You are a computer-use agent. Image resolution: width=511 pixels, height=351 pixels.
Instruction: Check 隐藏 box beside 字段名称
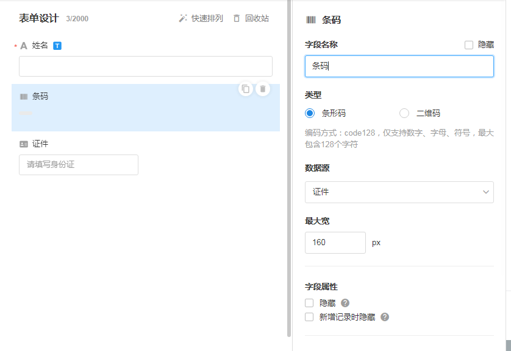[x=469, y=44]
